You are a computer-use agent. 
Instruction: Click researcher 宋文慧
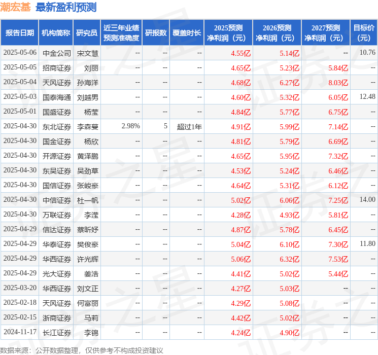[88, 53]
